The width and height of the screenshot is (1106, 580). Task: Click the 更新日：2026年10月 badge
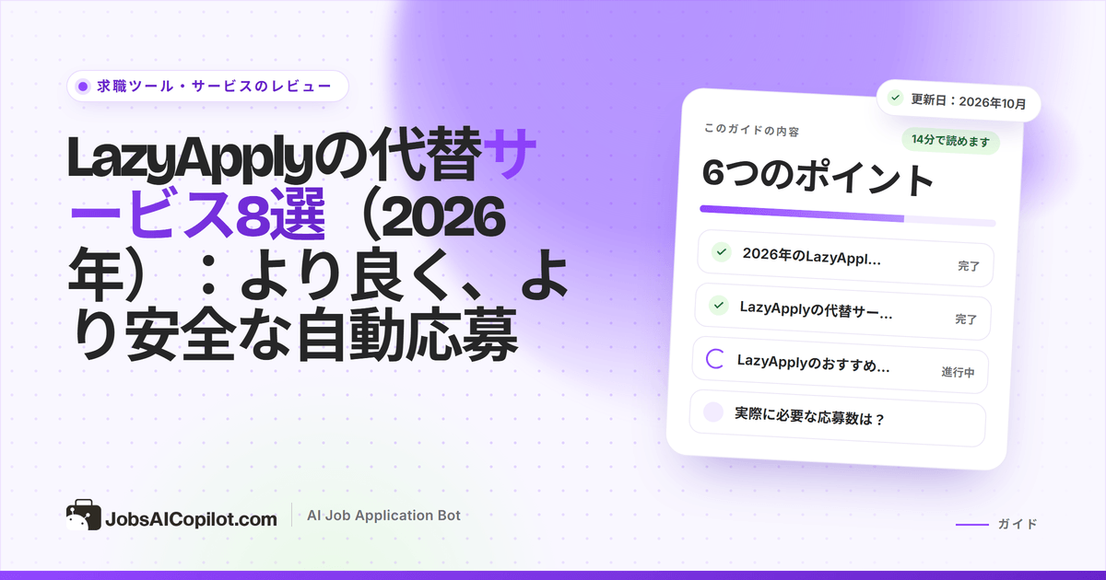959,99
